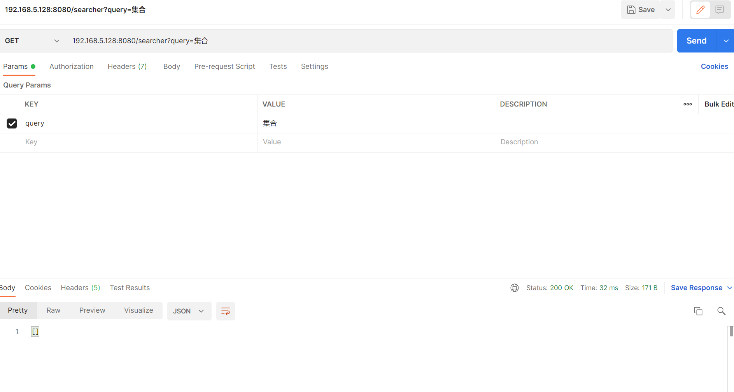Image resolution: width=734 pixels, height=392 pixels.
Task: Open the response Cookies tab
Action: [x=38, y=288]
